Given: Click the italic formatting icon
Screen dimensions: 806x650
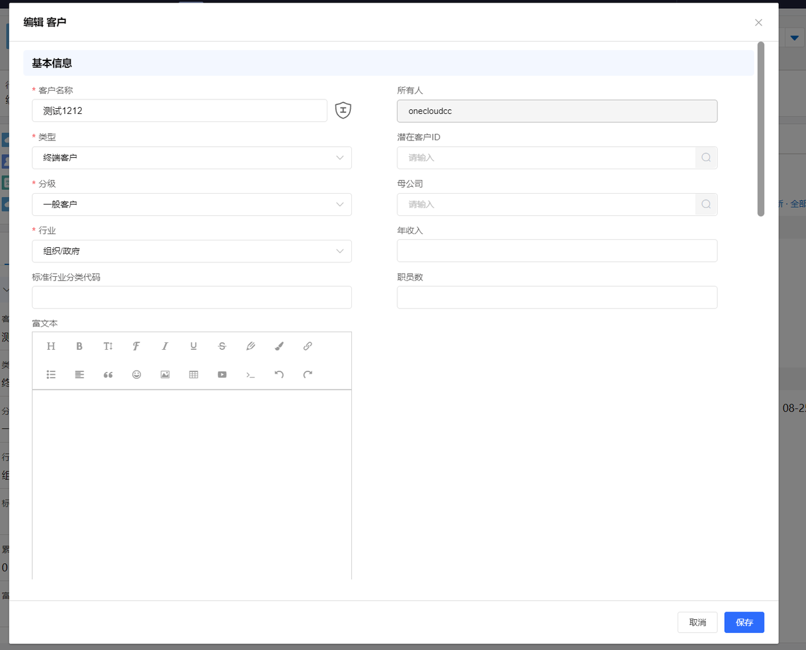Looking at the screenshot, I should point(165,346).
